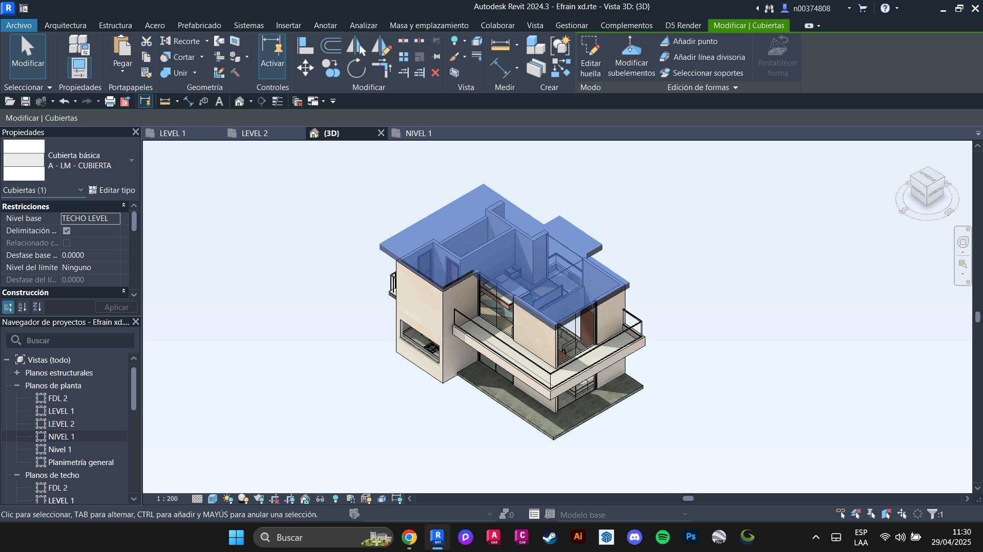Screen dimensions: 983x552
Task: Toggle reveal hidden elements lightbulb
Action: coord(336,498)
